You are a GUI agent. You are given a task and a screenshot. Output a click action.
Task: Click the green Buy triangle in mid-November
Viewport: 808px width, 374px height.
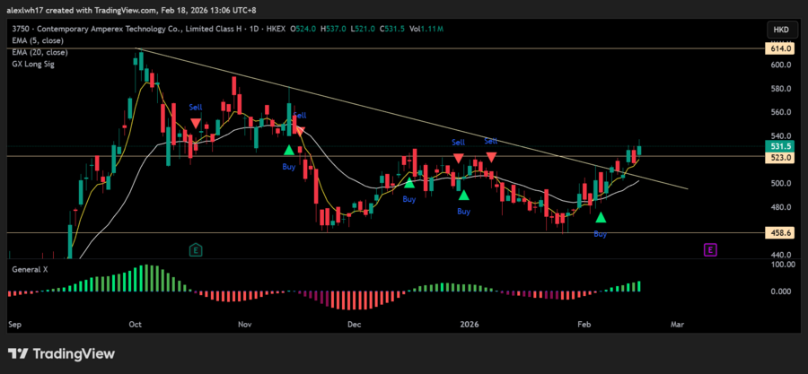[x=288, y=151]
